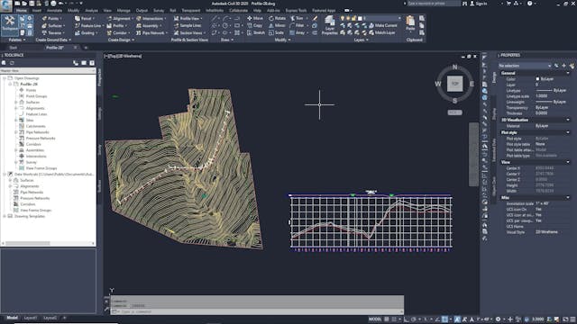
Task: Open the Master View dropdown in Toolspace
Action: coord(48,70)
